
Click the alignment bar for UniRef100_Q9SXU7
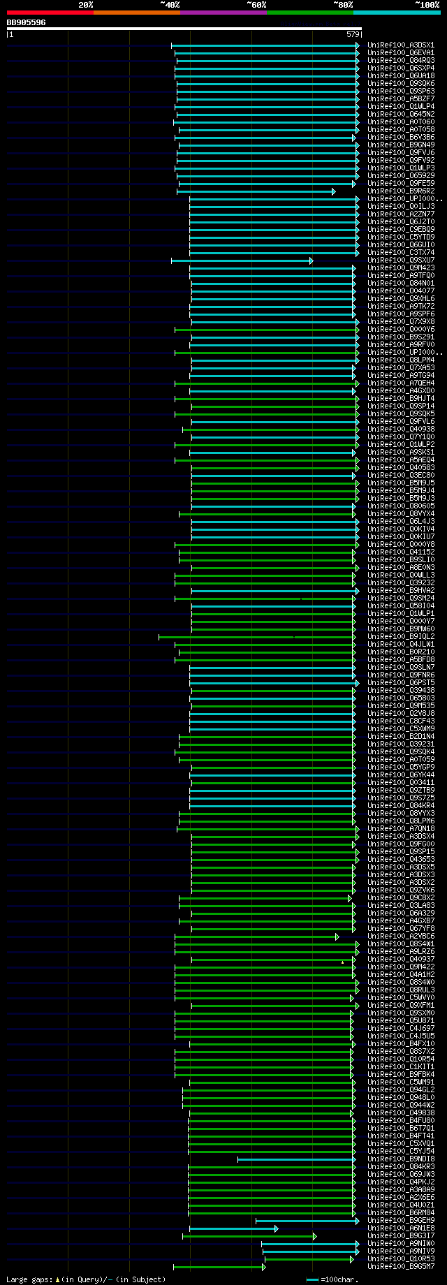(242, 260)
